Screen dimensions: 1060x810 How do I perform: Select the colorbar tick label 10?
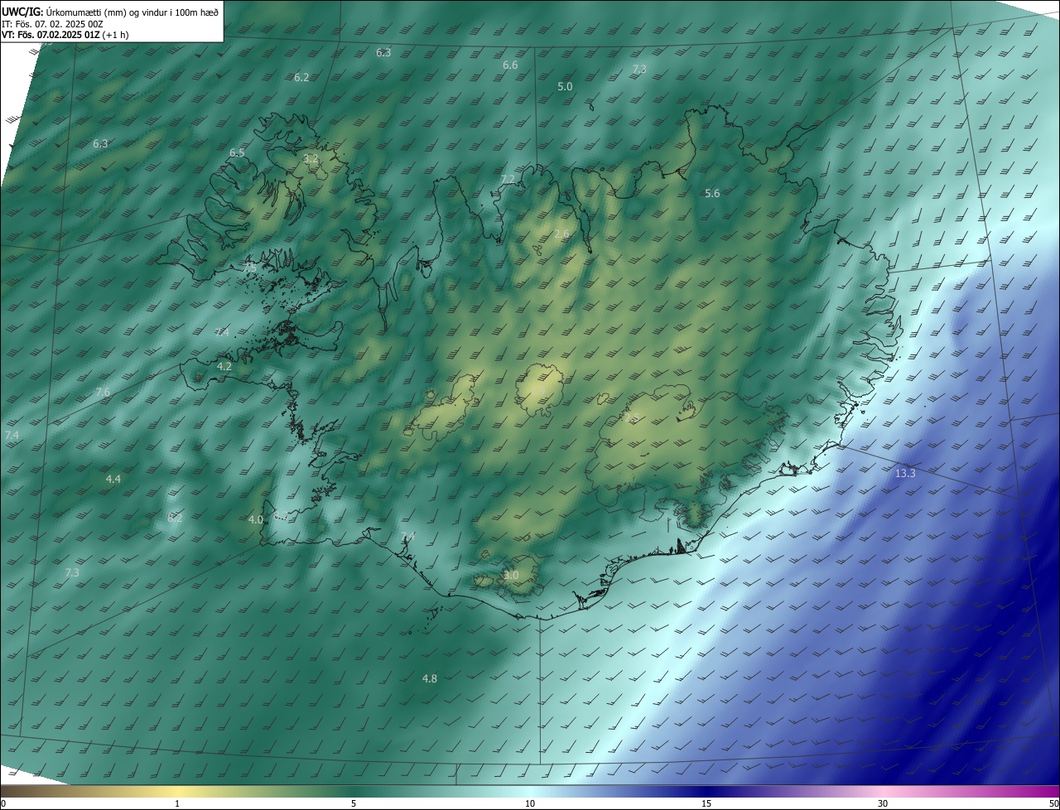[530, 803]
